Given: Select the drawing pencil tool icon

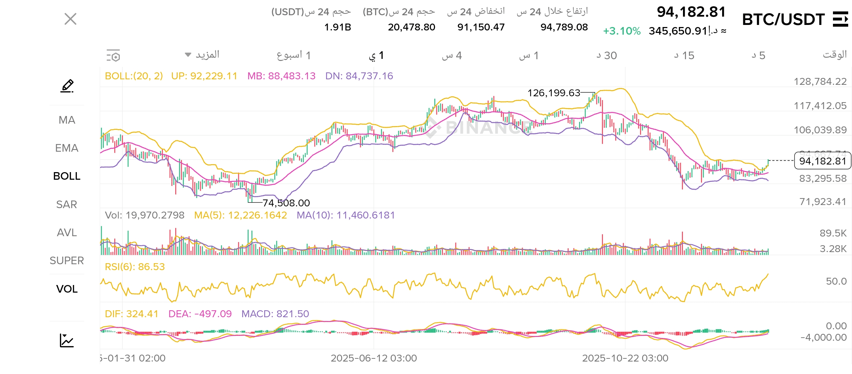Looking at the screenshot, I should [67, 86].
